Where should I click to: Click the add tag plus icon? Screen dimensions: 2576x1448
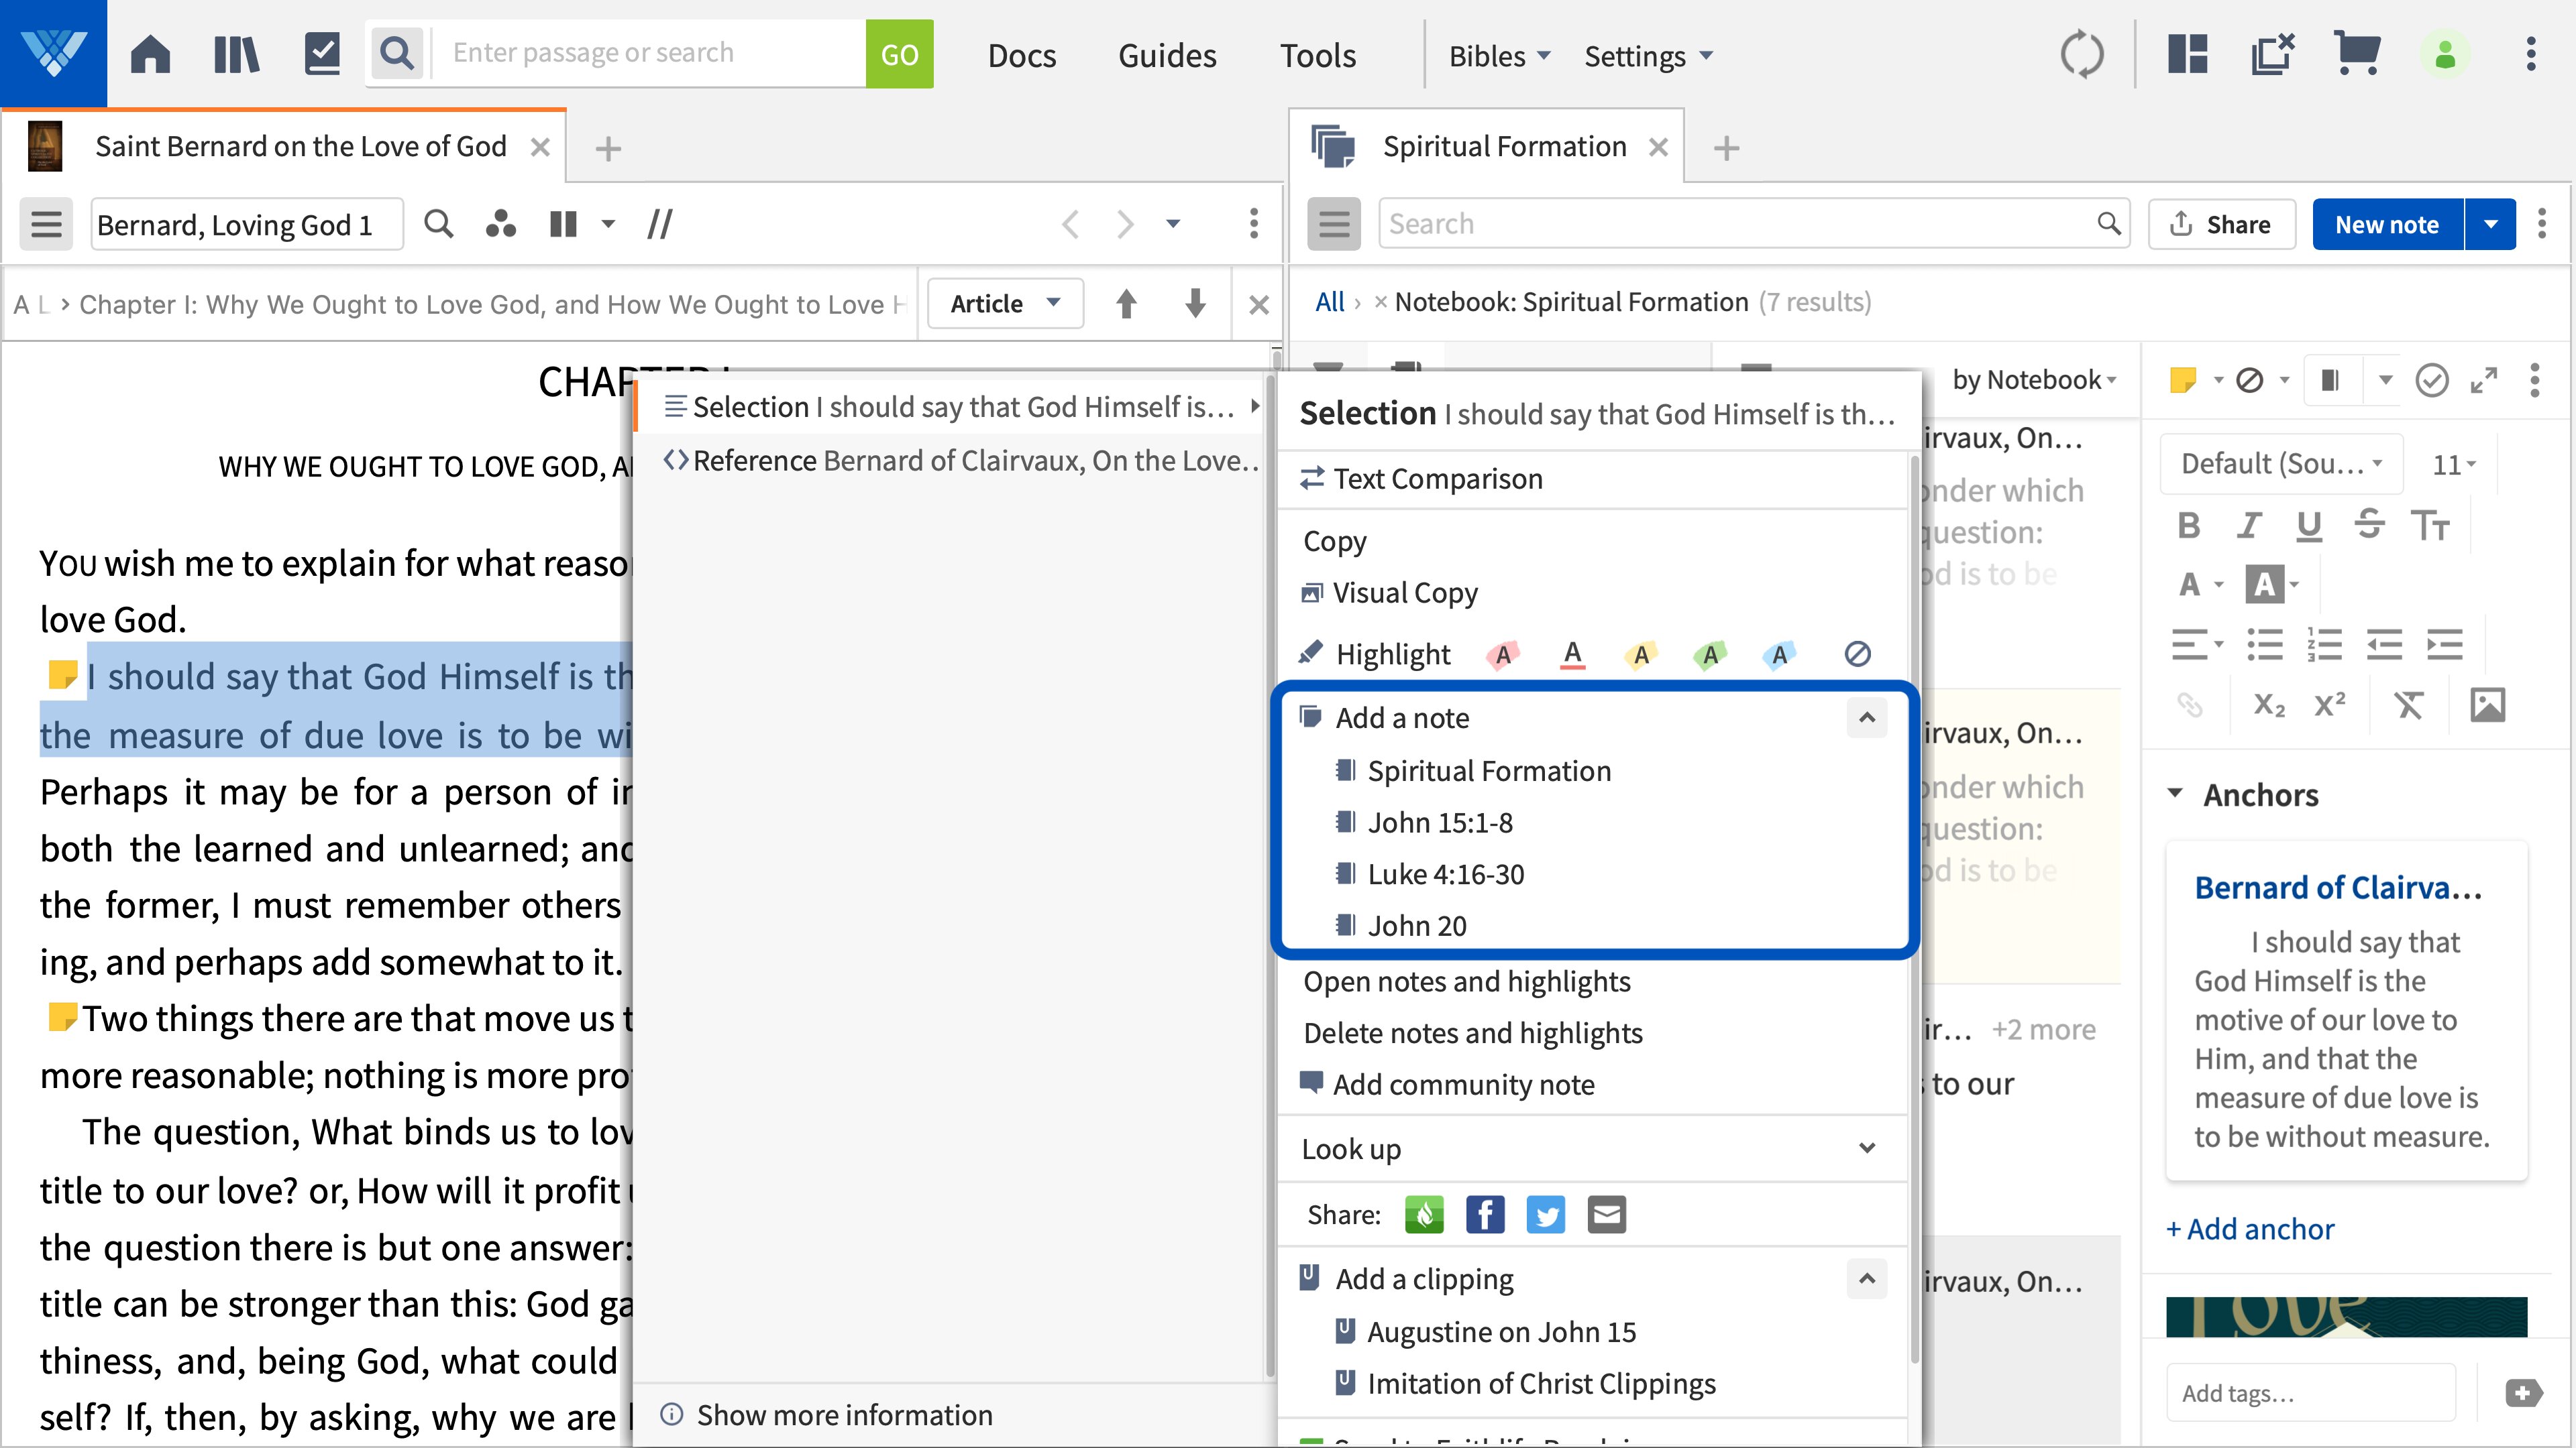2524,1393
